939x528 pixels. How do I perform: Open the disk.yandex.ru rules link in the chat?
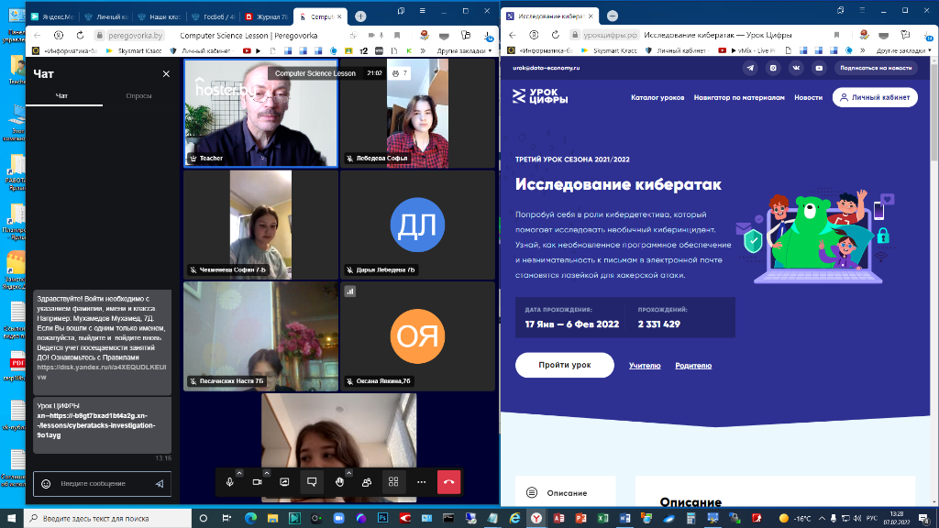[x=102, y=372]
